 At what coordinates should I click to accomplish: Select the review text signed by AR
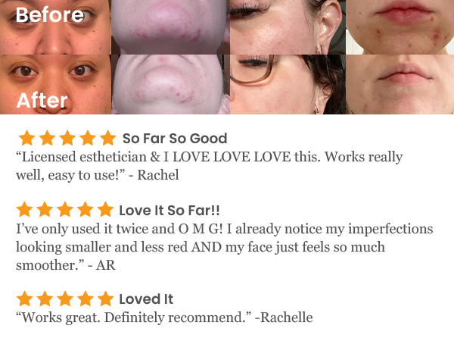pyautogui.click(x=225, y=247)
